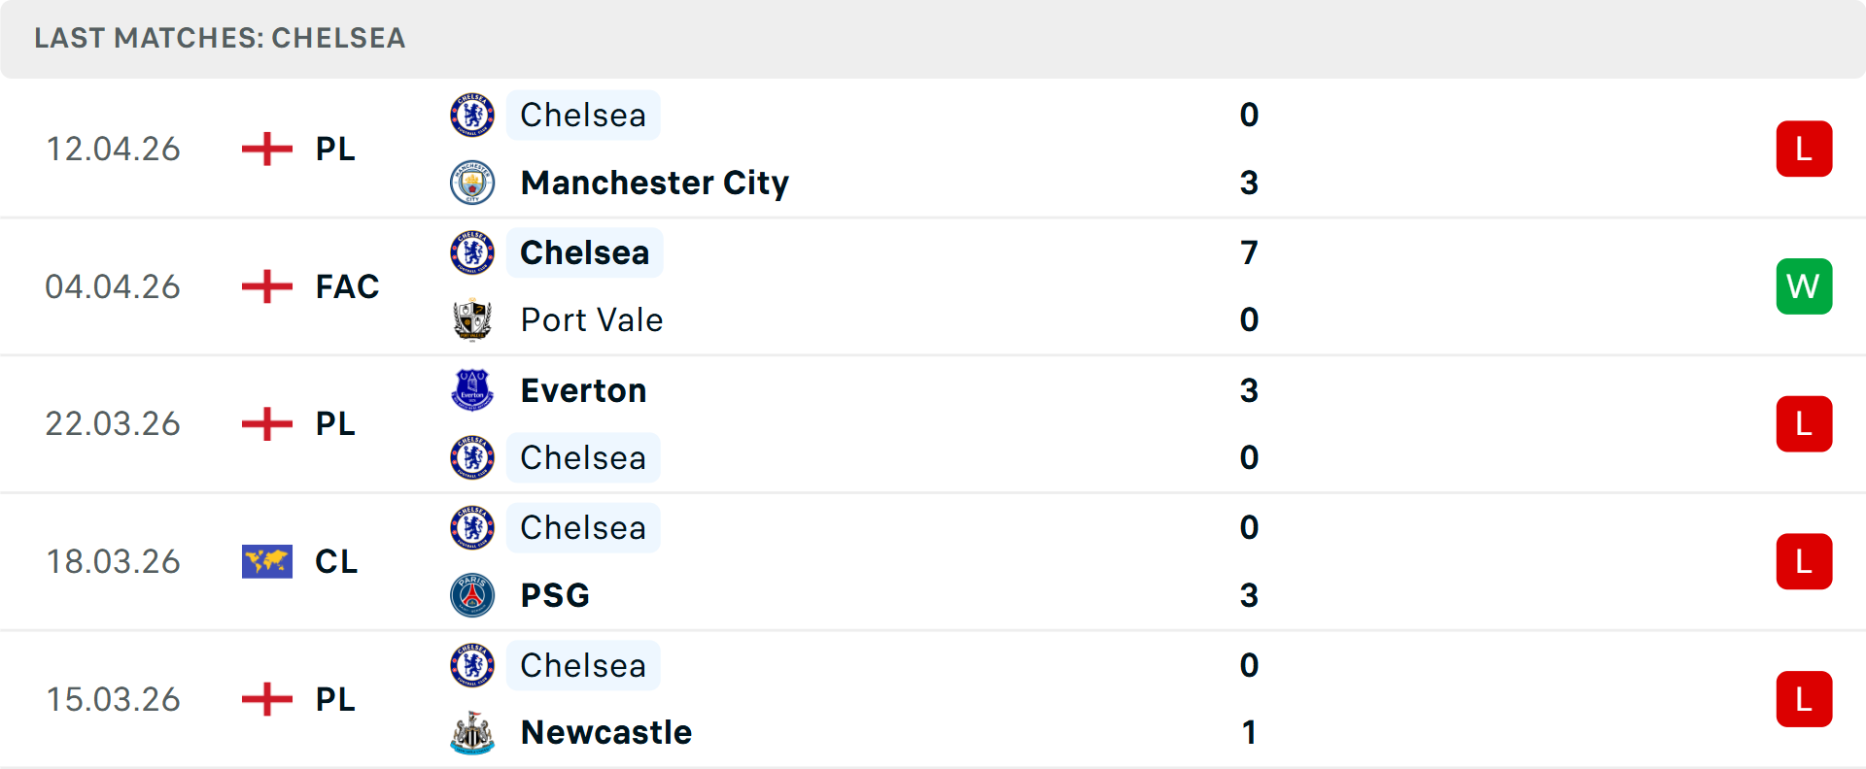1866x769 pixels.
Task: Click the L badge for the PSG match
Action: [x=1804, y=561]
